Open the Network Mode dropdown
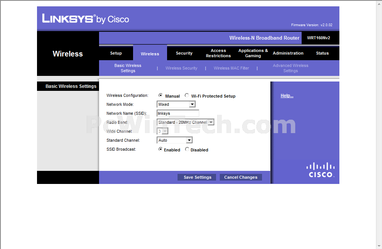Viewport: 382px width, 249px height. (176, 104)
